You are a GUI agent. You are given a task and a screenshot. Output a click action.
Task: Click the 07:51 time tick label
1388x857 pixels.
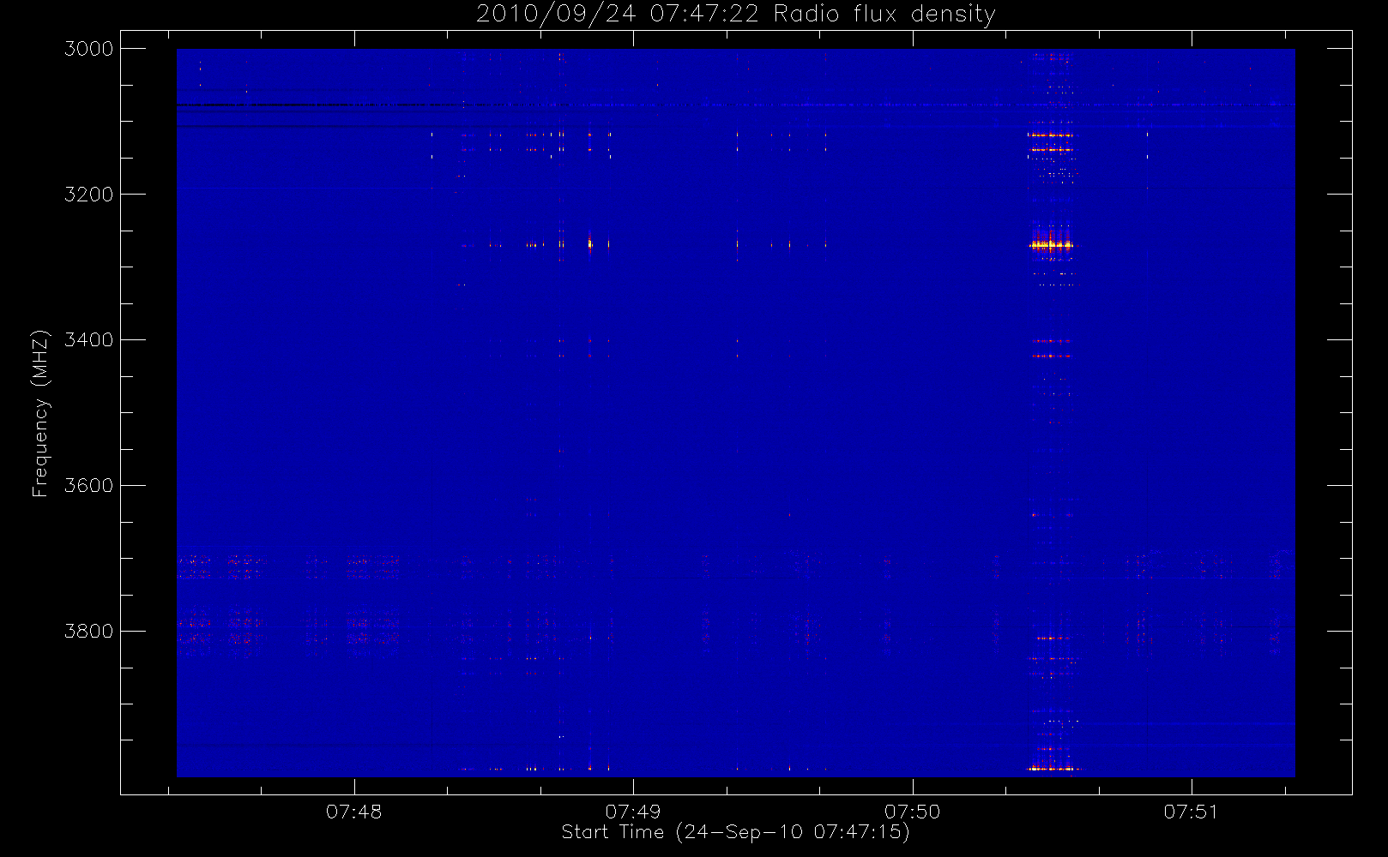tap(1192, 812)
